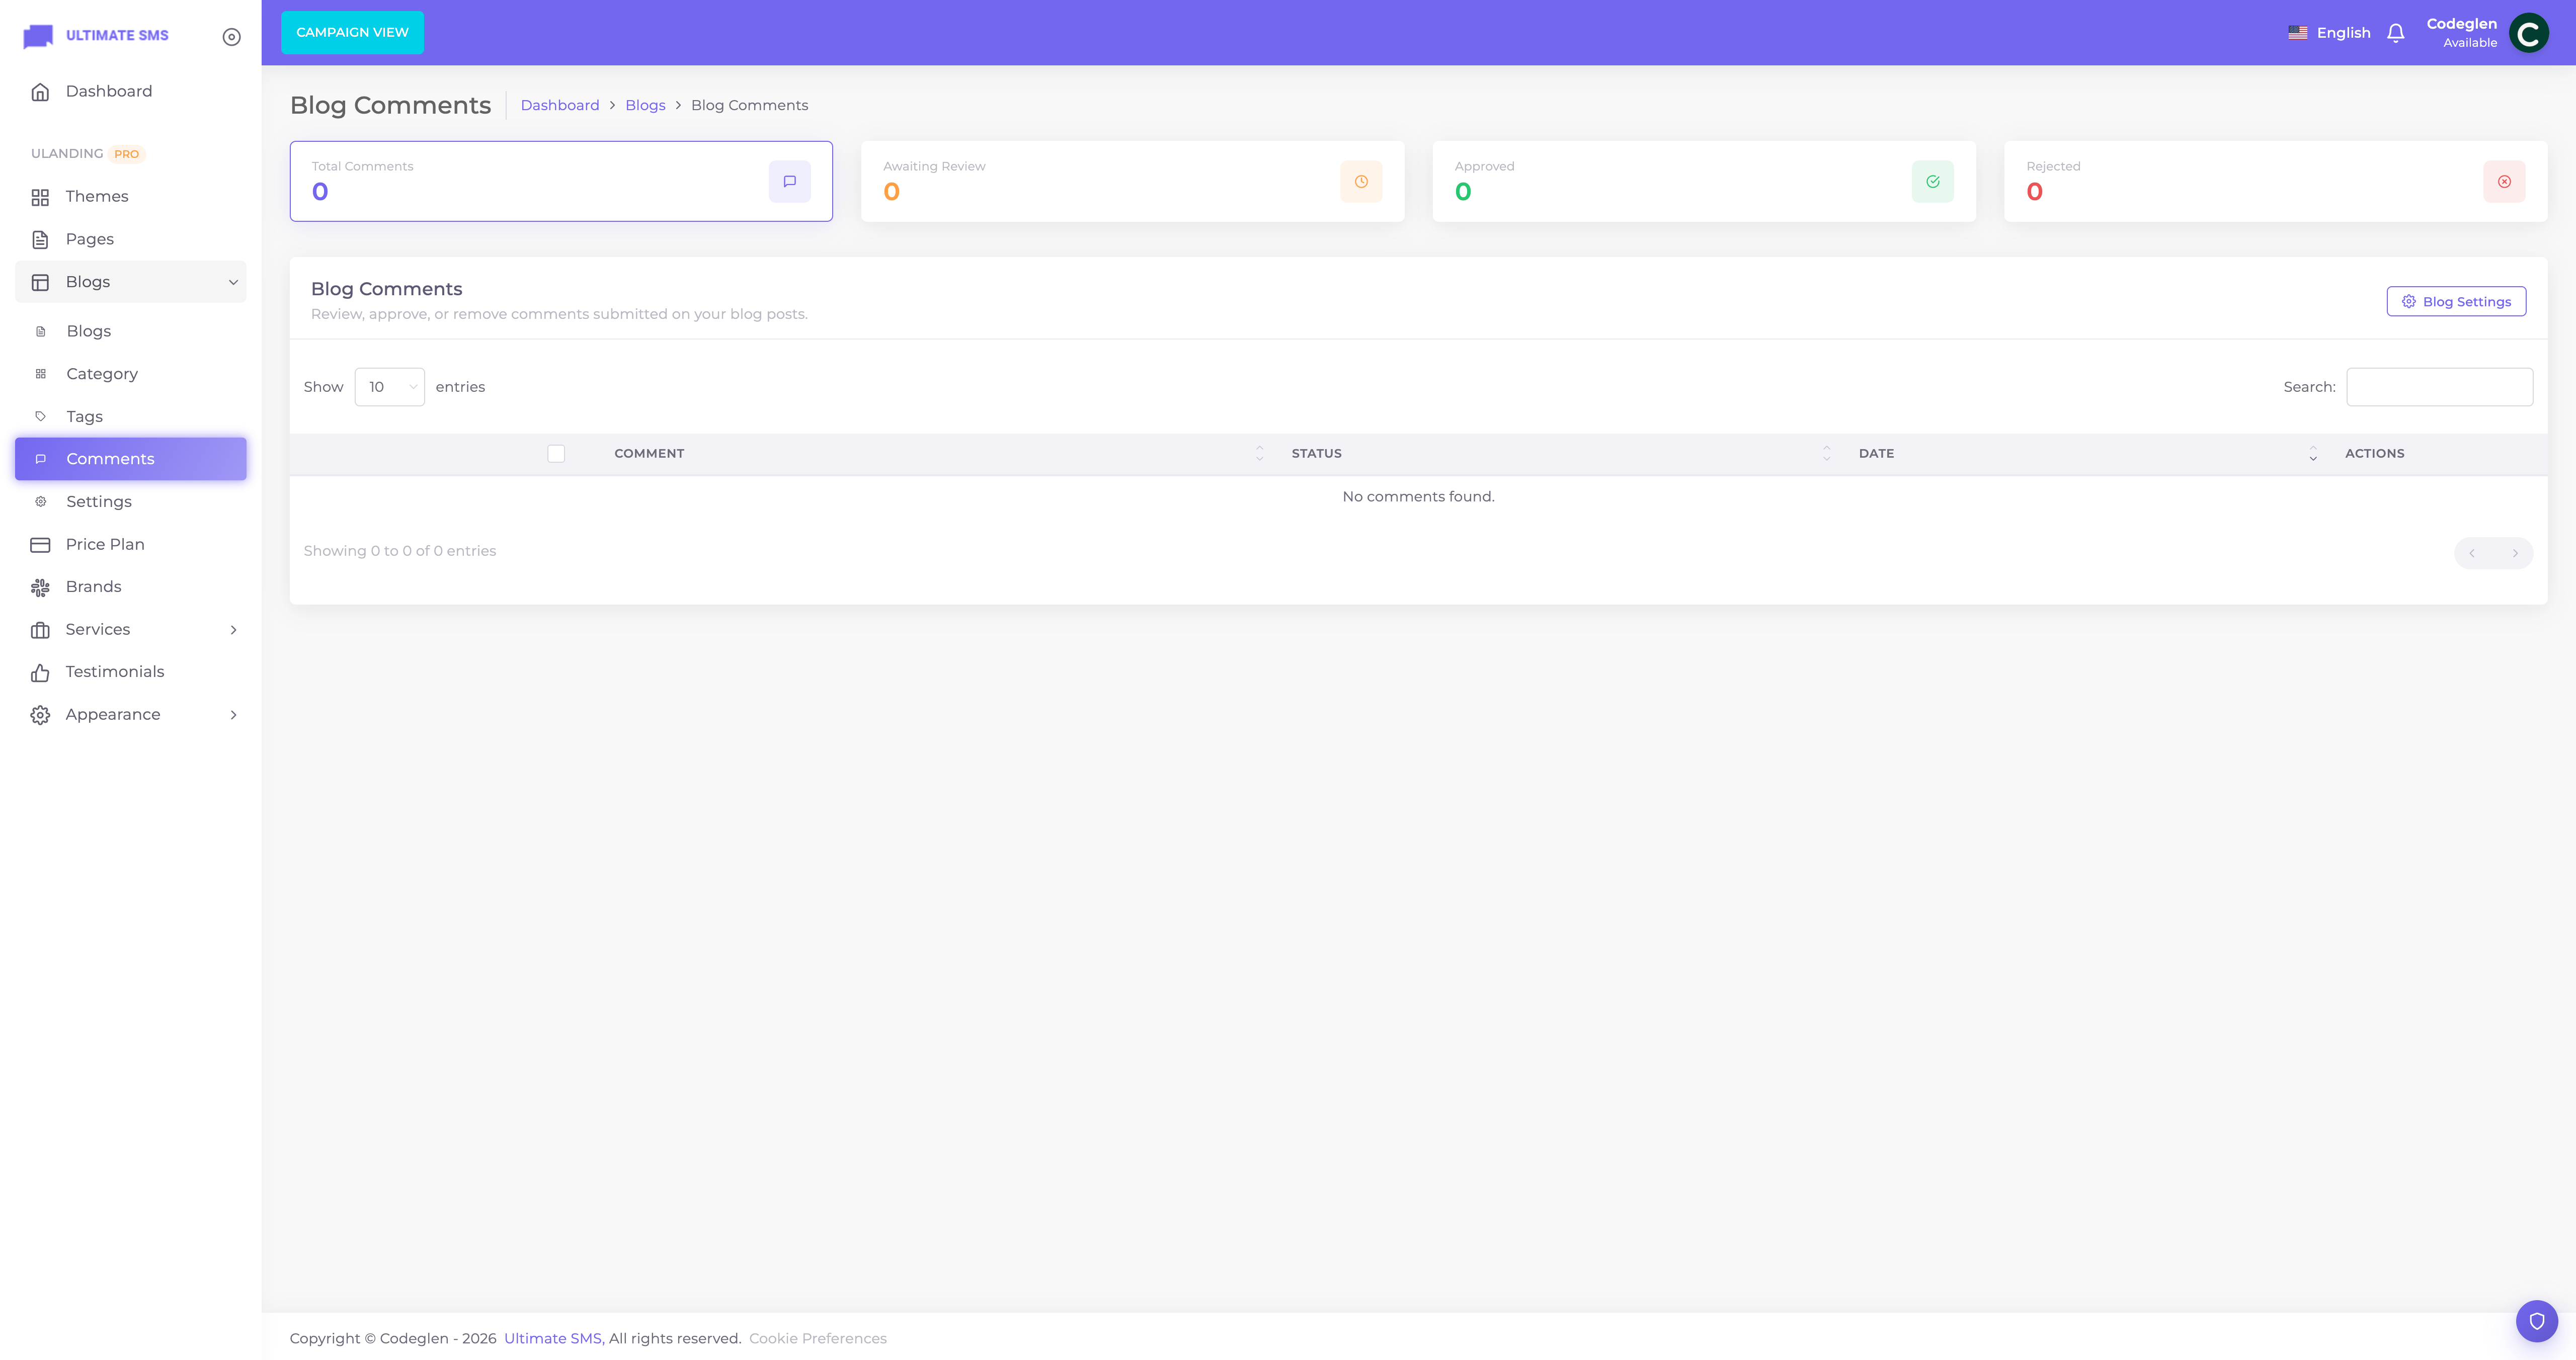This screenshot has height=1360, width=2576.
Task: Open Cookie Preferences link
Action: (818, 1338)
